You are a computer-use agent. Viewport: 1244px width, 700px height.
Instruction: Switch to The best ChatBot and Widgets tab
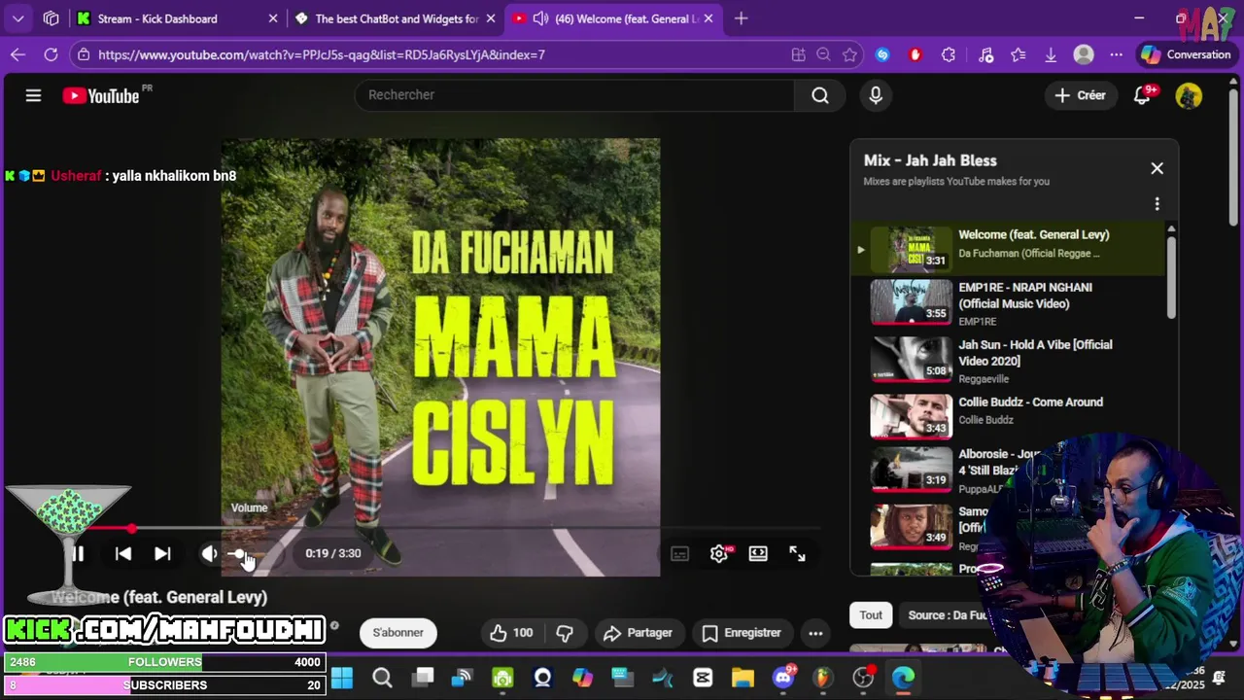click(x=397, y=18)
